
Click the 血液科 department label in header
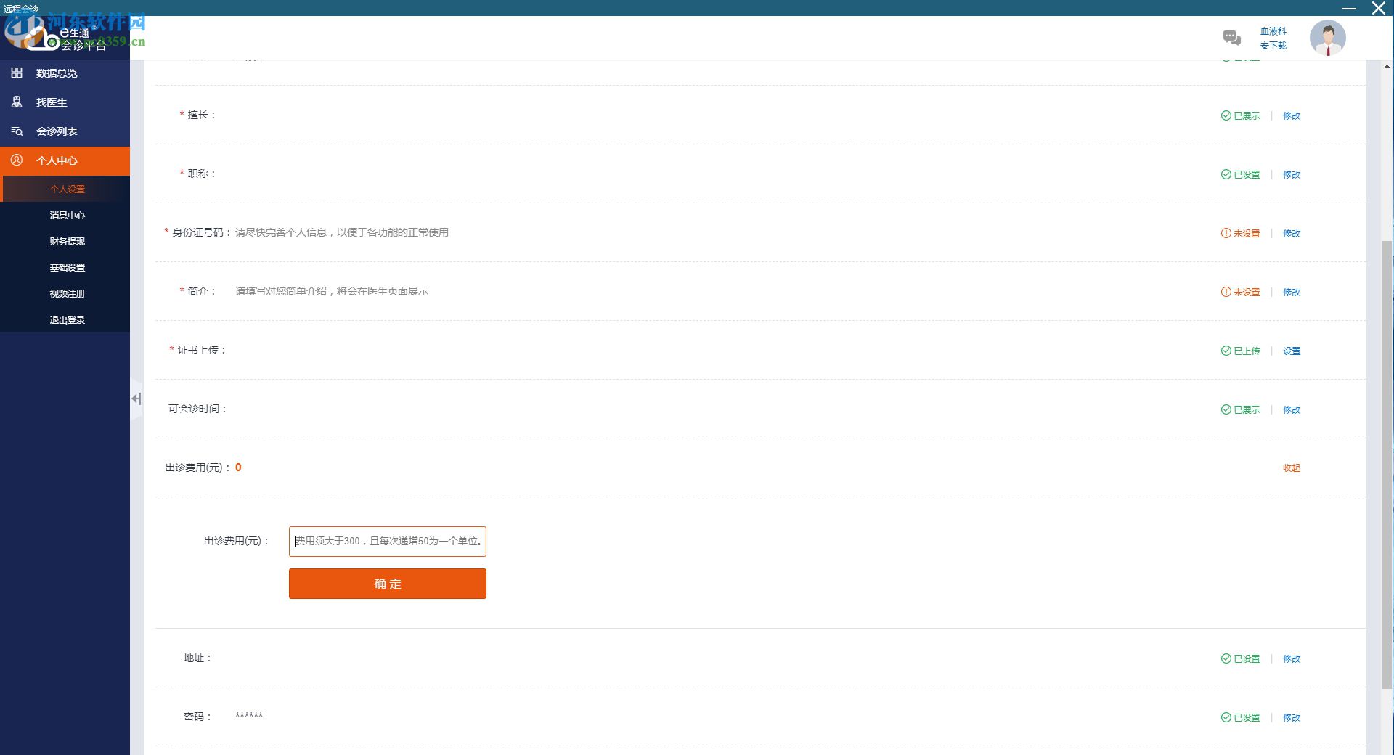point(1273,31)
